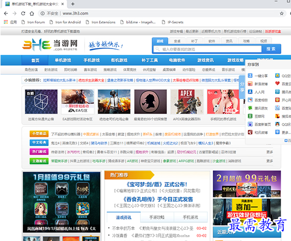Click the 主题游戏 category badge
The width and height of the screenshot is (291, 241).
[39, 161]
